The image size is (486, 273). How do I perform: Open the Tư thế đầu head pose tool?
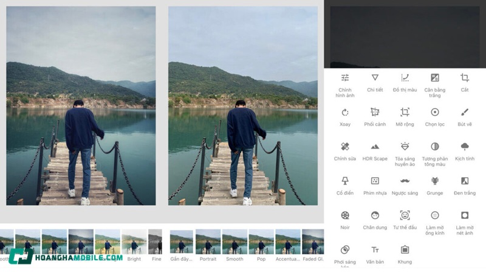coord(405,220)
